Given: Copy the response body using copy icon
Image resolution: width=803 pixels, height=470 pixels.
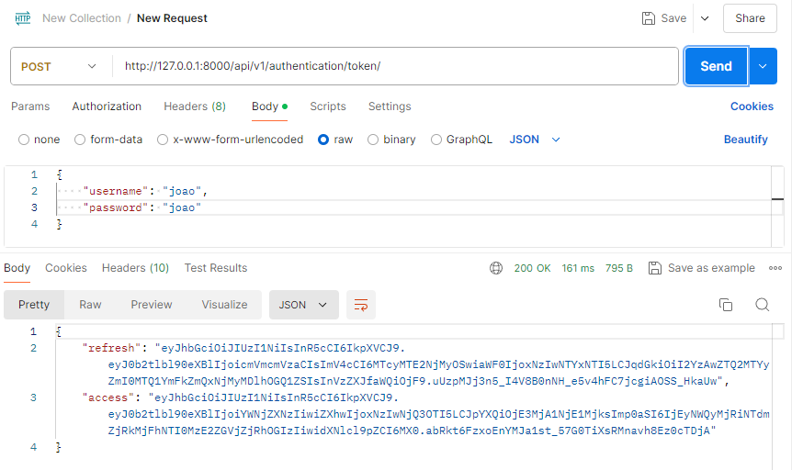Looking at the screenshot, I should (x=726, y=305).
